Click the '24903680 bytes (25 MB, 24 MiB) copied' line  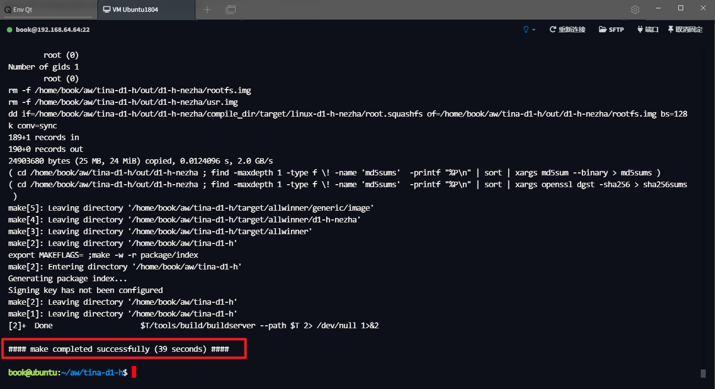[x=141, y=161]
